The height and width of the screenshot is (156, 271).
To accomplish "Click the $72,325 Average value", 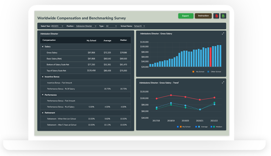I will pos(107,53).
